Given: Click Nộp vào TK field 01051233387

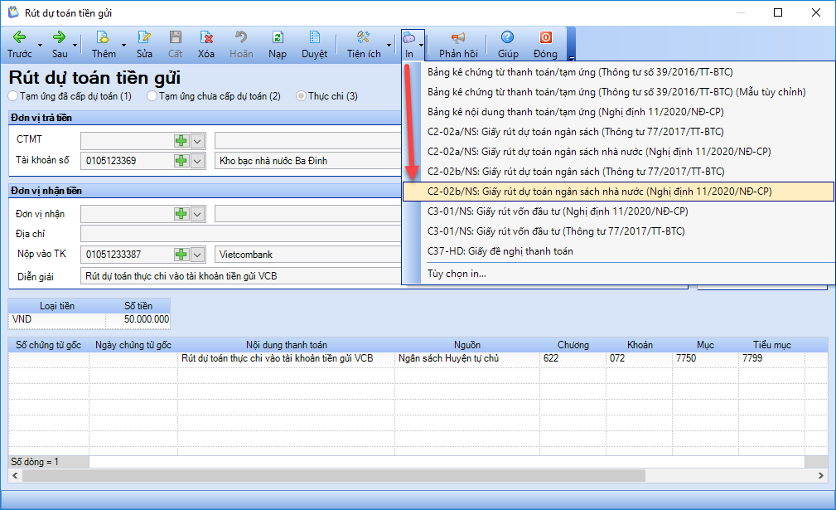Looking at the screenshot, I should point(127,255).
